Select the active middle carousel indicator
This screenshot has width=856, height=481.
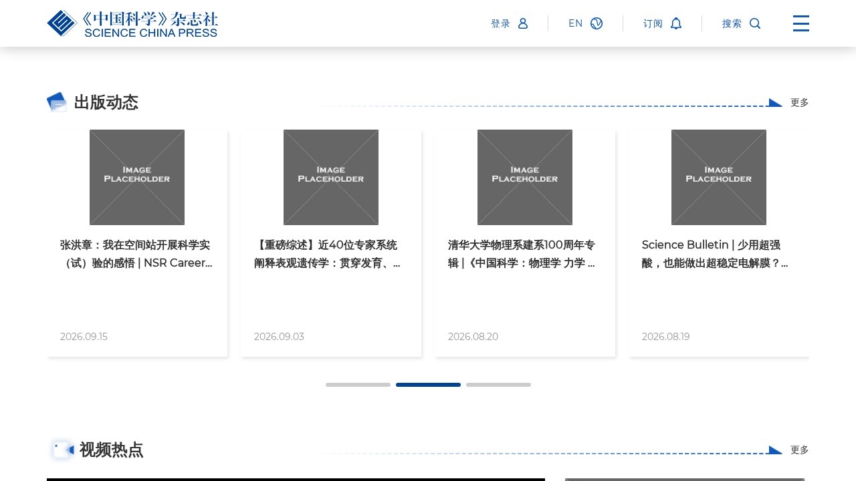coord(428,385)
